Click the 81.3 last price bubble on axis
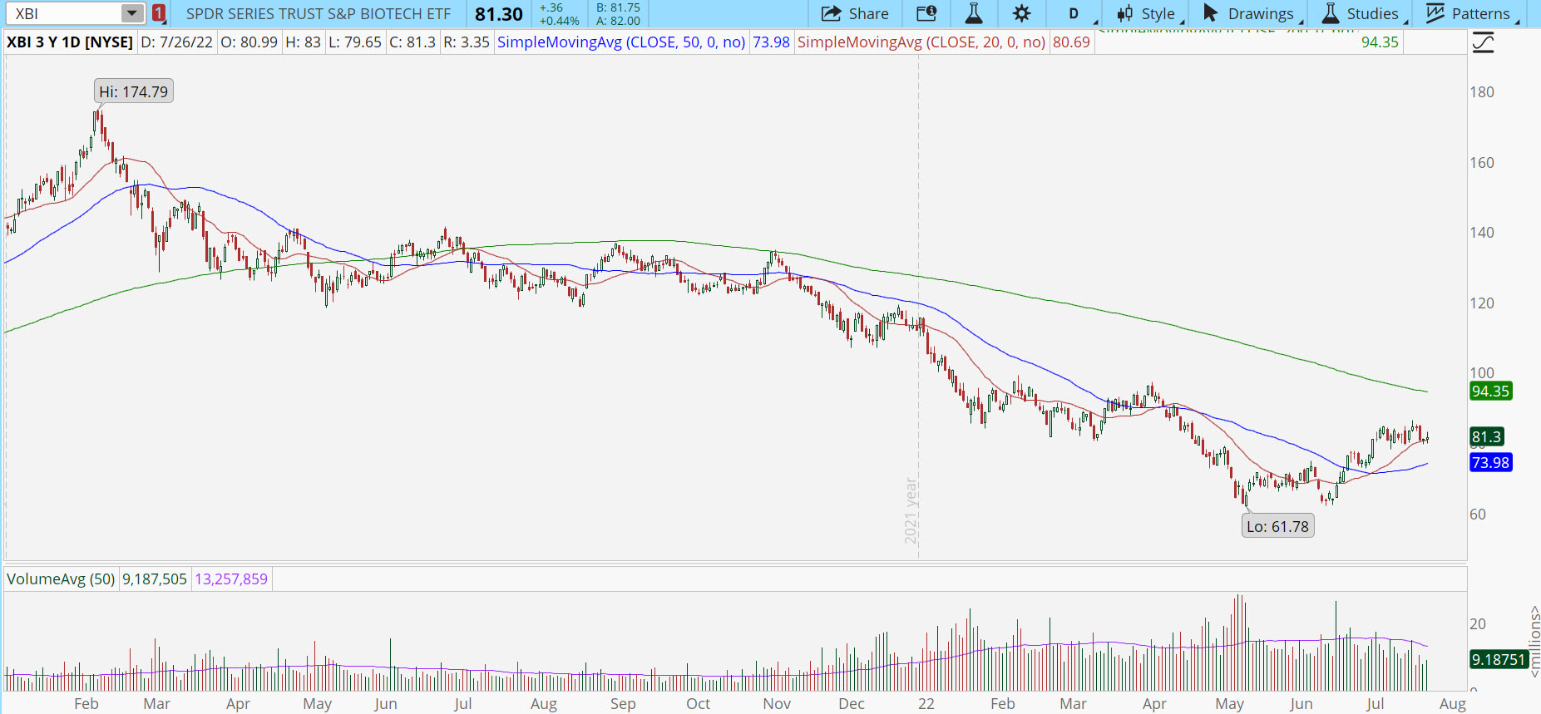This screenshot has width=1541, height=714. point(1486,437)
